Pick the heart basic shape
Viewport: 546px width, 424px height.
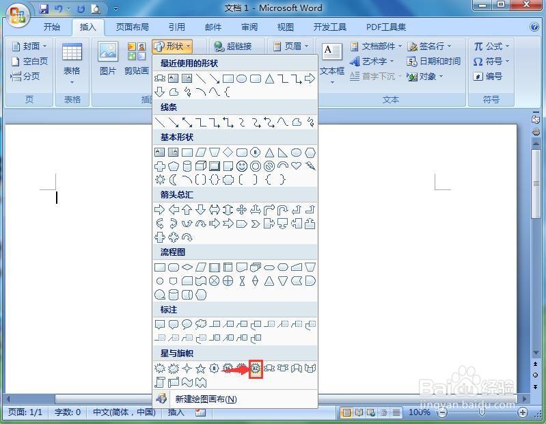click(x=297, y=165)
